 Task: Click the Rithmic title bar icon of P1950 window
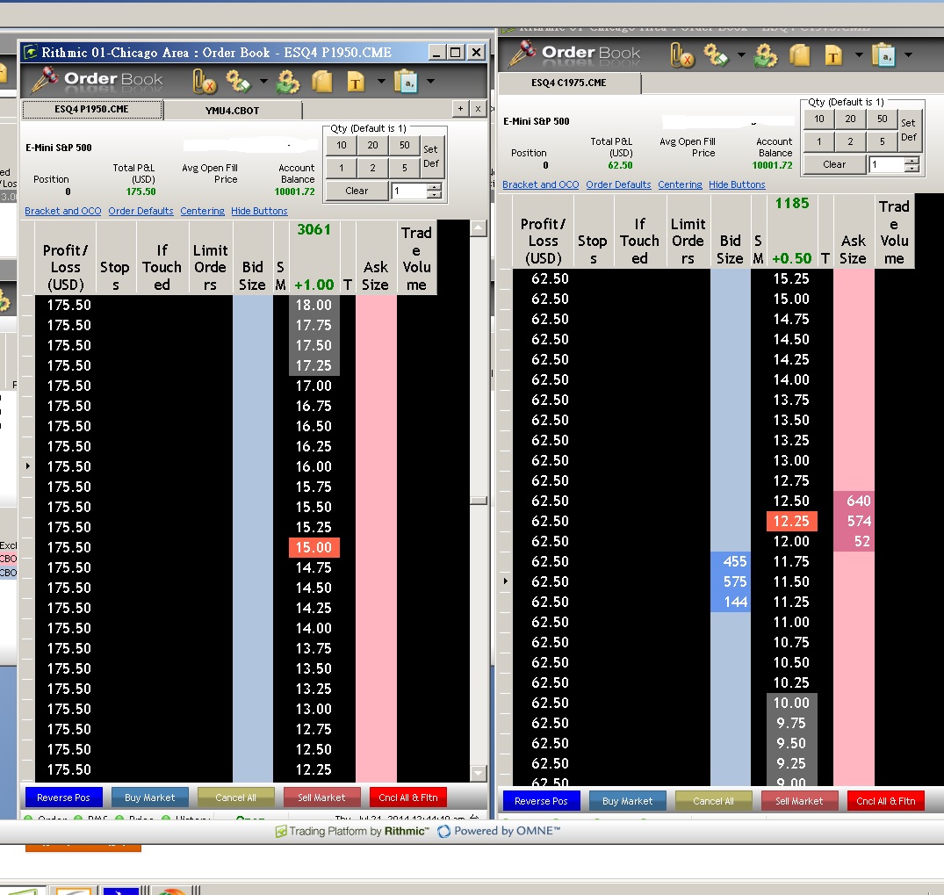pyautogui.click(x=30, y=53)
